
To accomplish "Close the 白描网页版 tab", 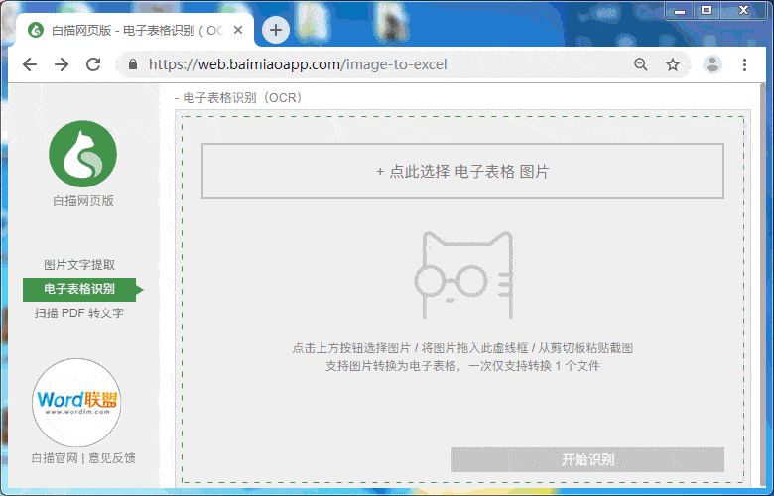I will [238, 30].
